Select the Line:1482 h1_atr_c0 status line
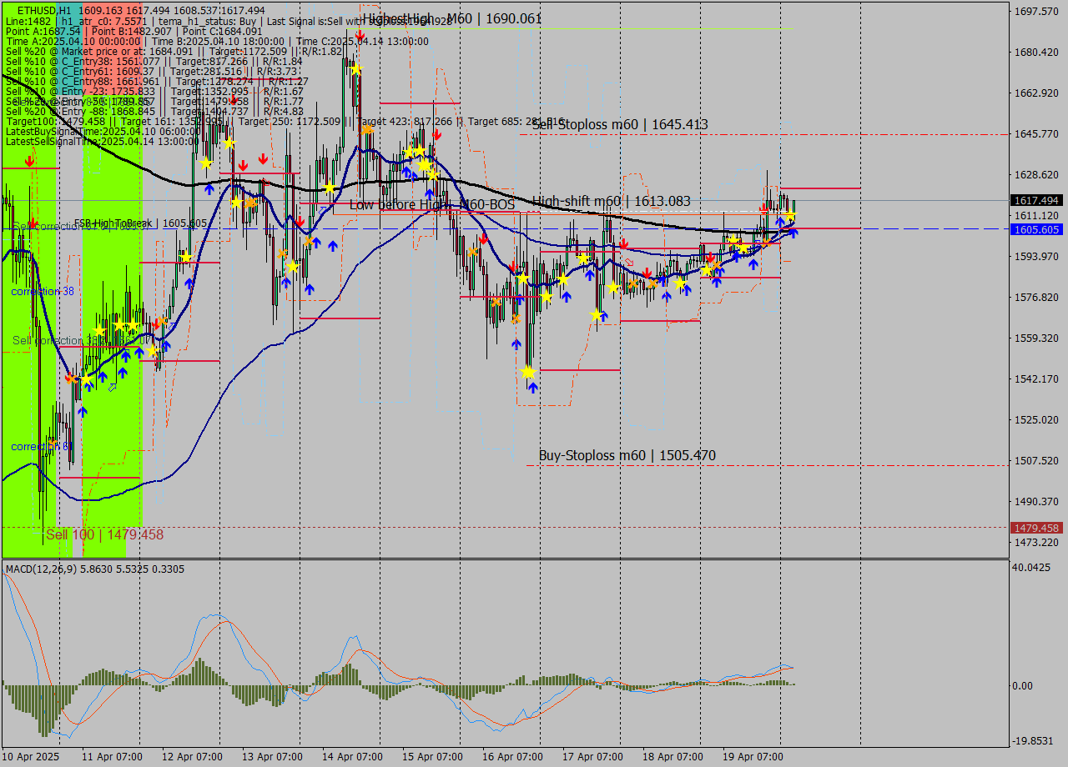Viewport: 1068px width, 767px height. tap(229, 21)
